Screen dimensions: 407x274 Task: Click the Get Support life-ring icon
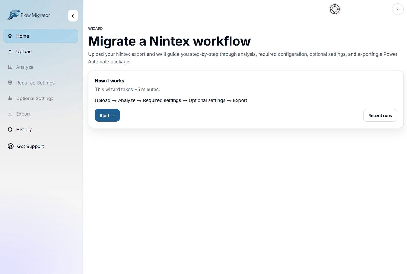click(10, 146)
